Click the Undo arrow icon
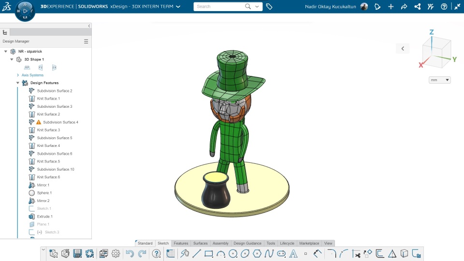This screenshot has height=261, width=464. (130, 254)
